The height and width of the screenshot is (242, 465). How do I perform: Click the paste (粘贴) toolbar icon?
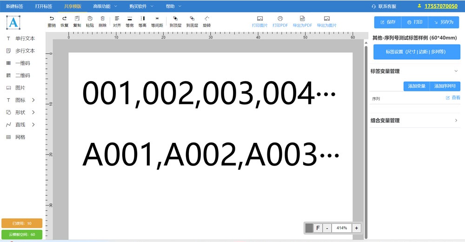[90, 19]
